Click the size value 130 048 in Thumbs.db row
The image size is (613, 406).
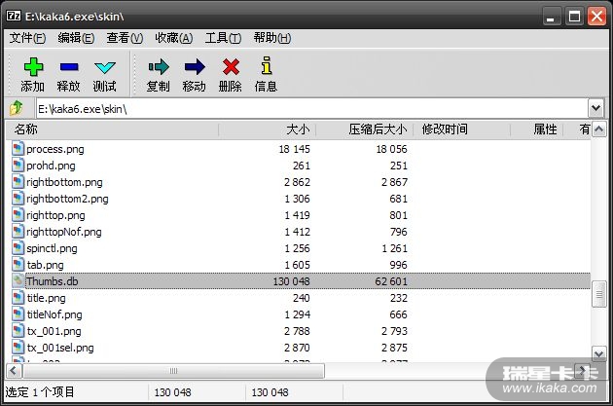(291, 281)
